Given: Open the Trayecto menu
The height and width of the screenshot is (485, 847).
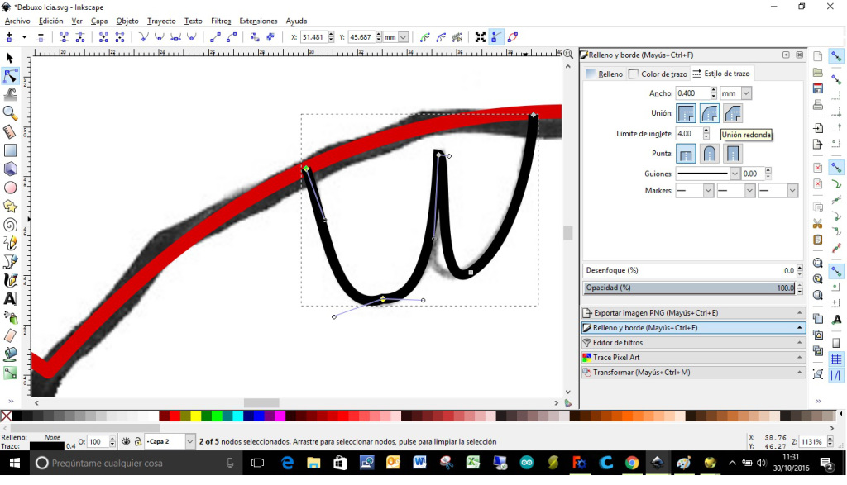Looking at the screenshot, I should tap(161, 21).
